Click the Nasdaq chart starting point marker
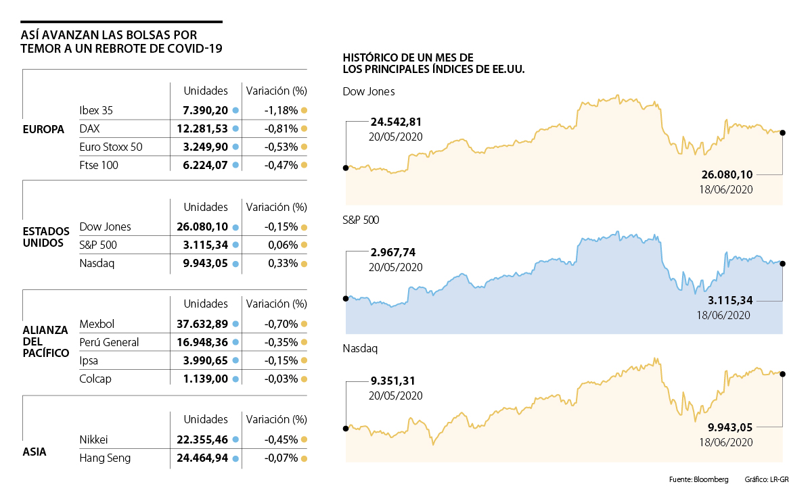Viewport: 812px width, 503px height. tap(346, 428)
